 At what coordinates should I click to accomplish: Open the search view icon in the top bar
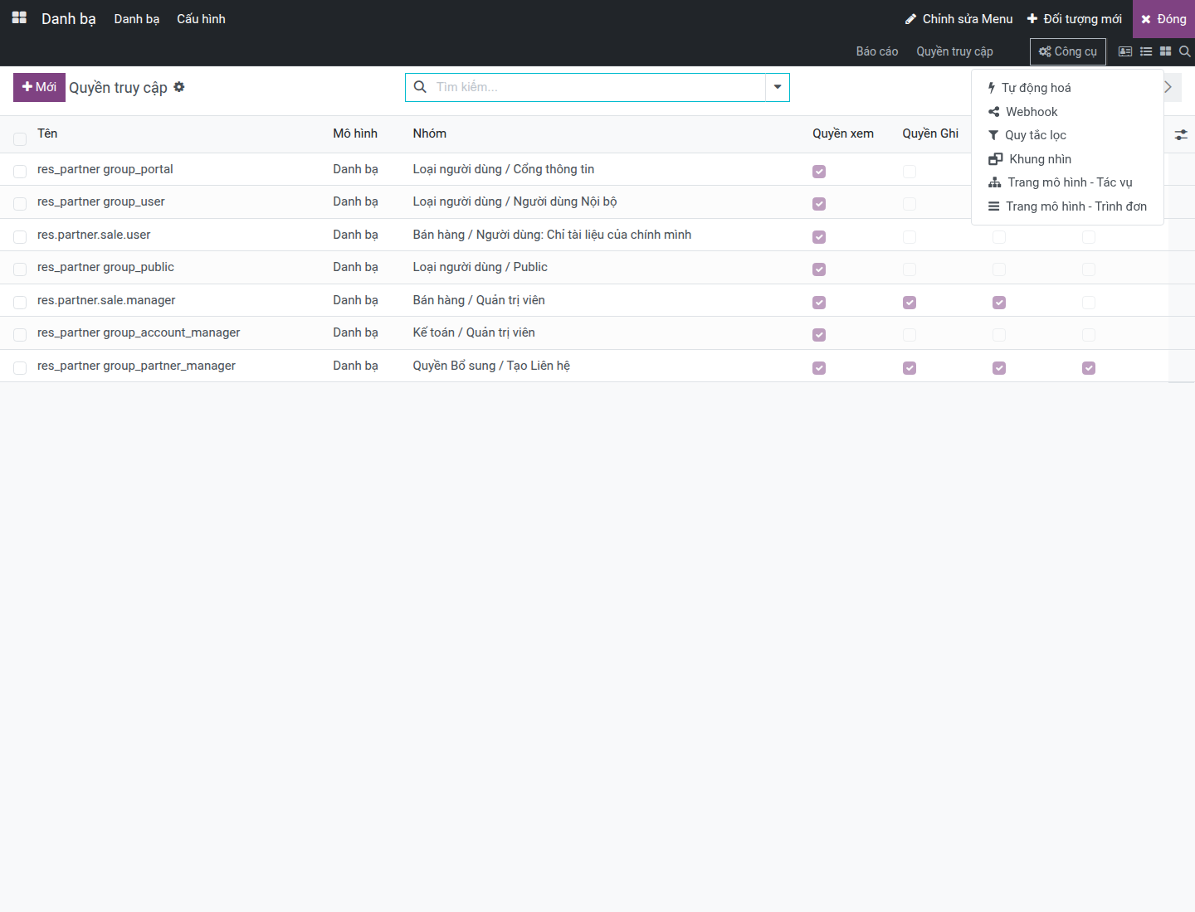pyautogui.click(x=1185, y=51)
